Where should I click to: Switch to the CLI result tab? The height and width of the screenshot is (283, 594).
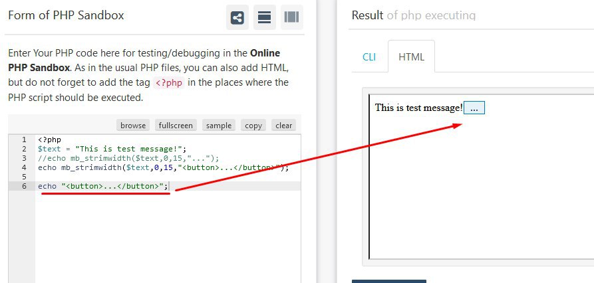(369, 56)
